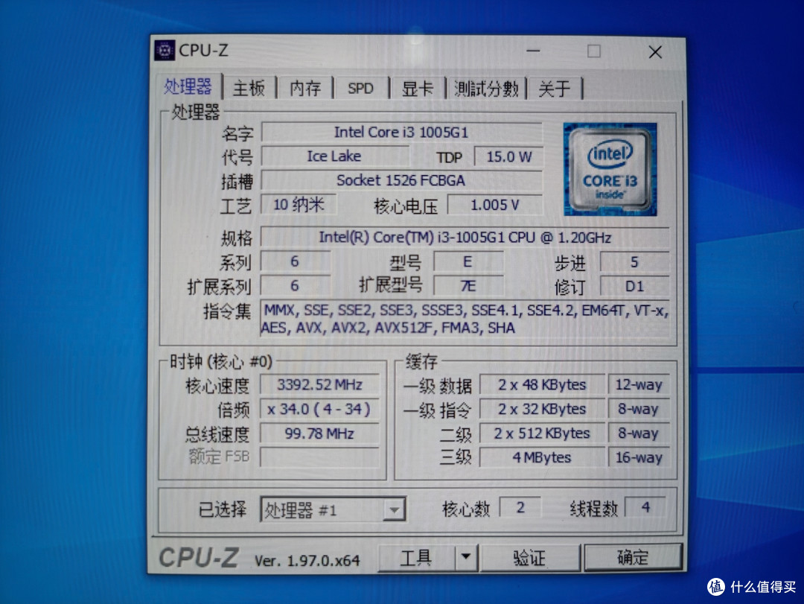The image size is (804, 604).
Task: Open the 主板 tab
Action: pos(249,89)
